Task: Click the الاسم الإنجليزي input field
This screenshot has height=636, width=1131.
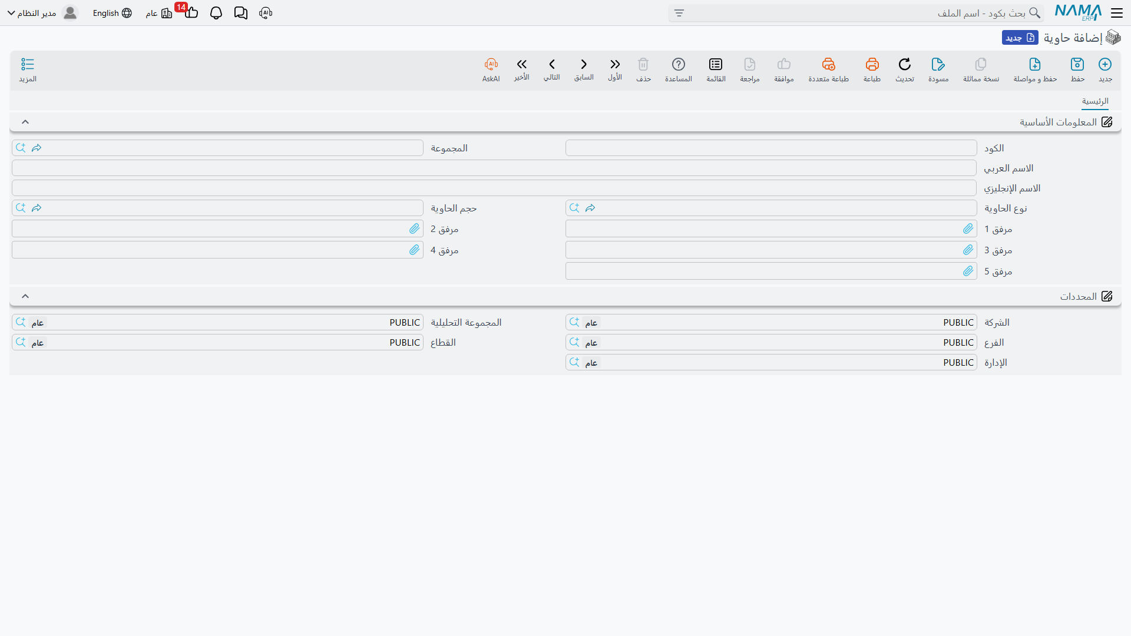Action: point(494,188)
